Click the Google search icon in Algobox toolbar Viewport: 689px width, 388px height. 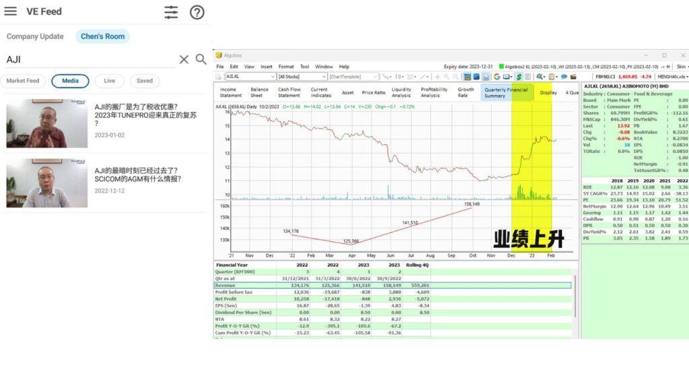click(497, 77)
